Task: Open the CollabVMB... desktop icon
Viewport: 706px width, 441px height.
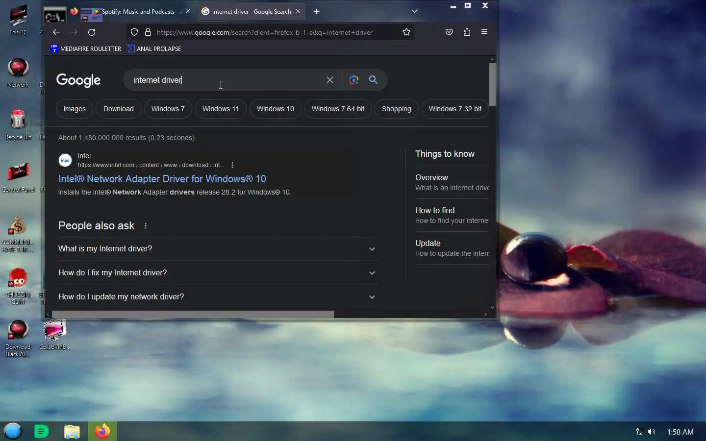Action: [x=54, y=335]
